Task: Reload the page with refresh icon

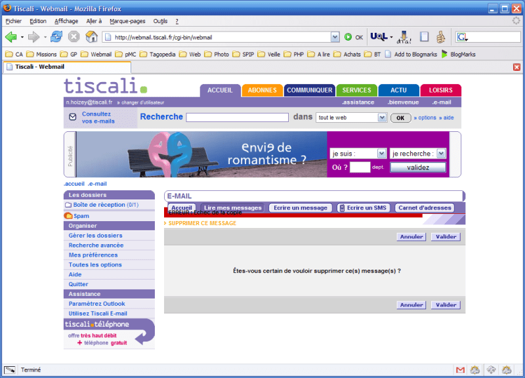Action: pos(56,37)
